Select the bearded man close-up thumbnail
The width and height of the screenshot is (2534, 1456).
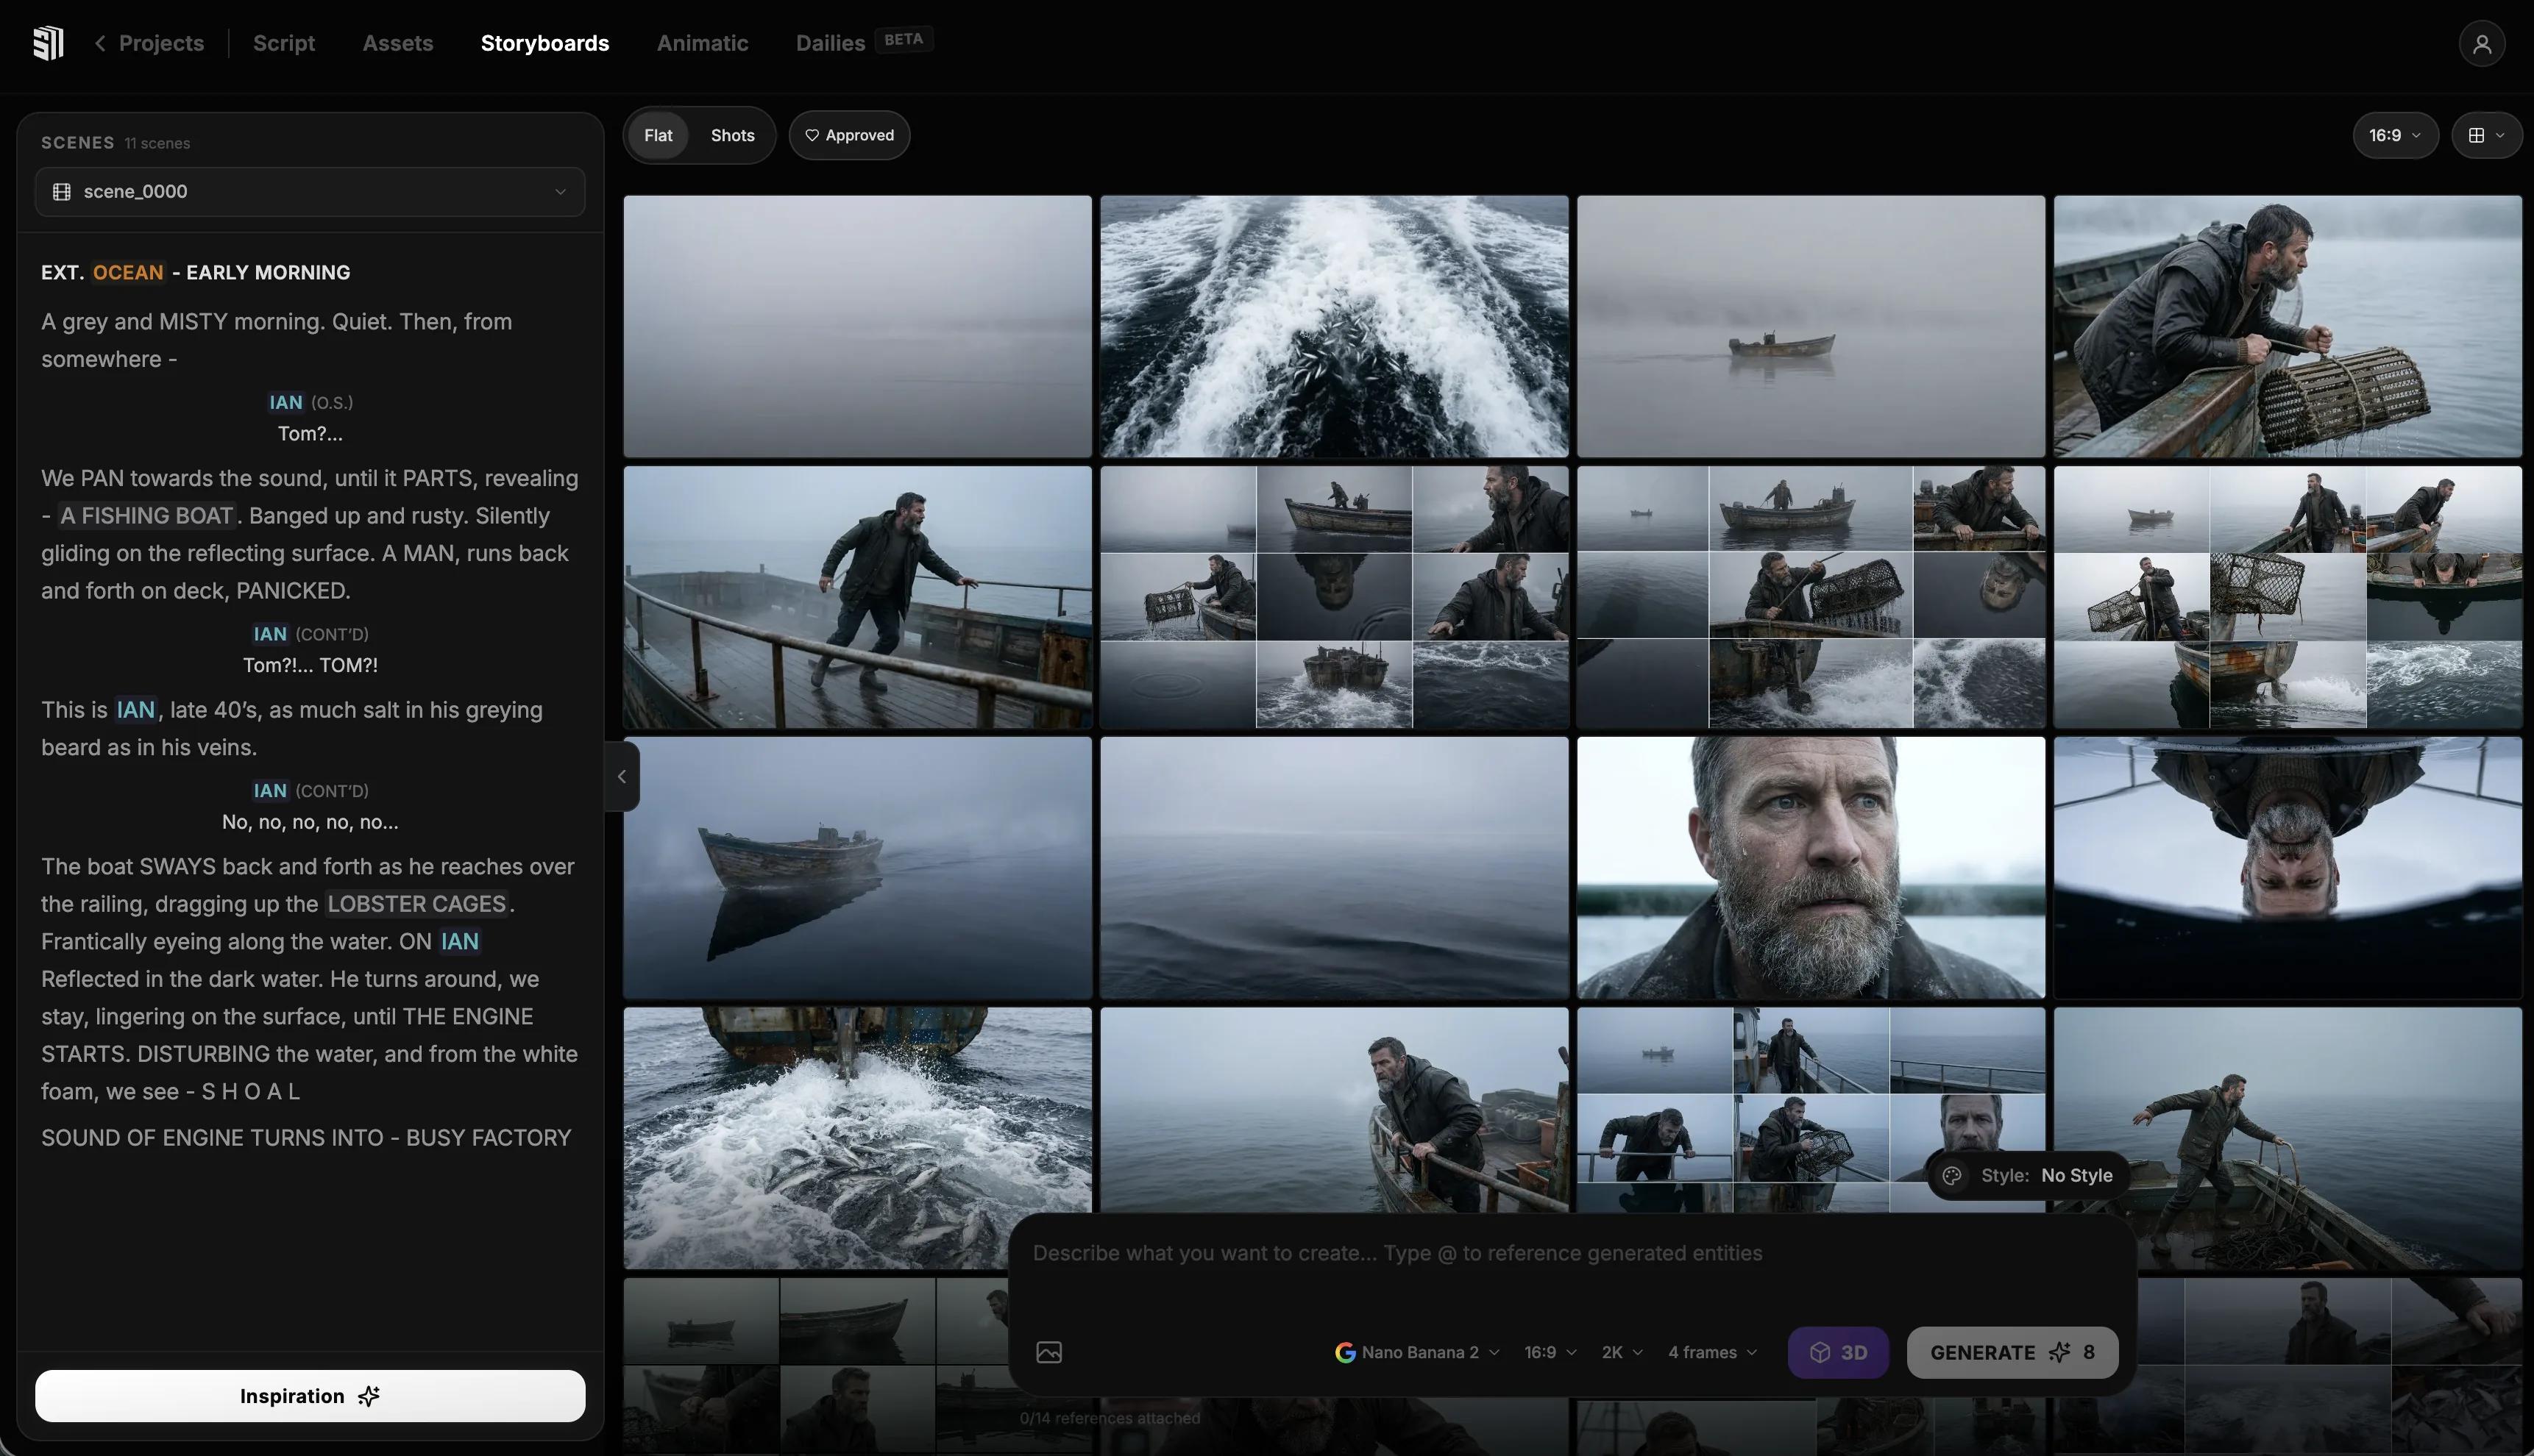pyautogui.click(x=1811, y=868)
